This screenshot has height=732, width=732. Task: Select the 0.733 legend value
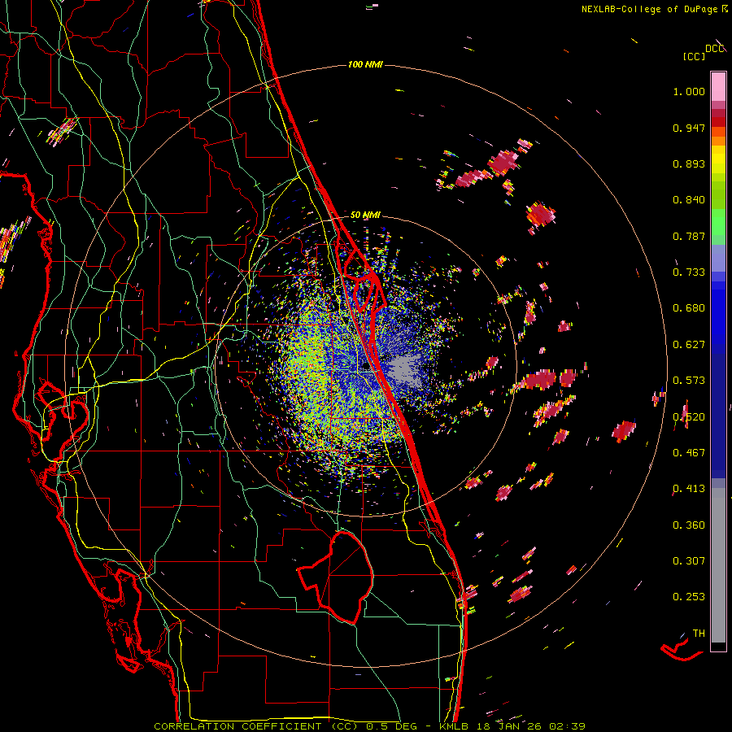(689, 272)
